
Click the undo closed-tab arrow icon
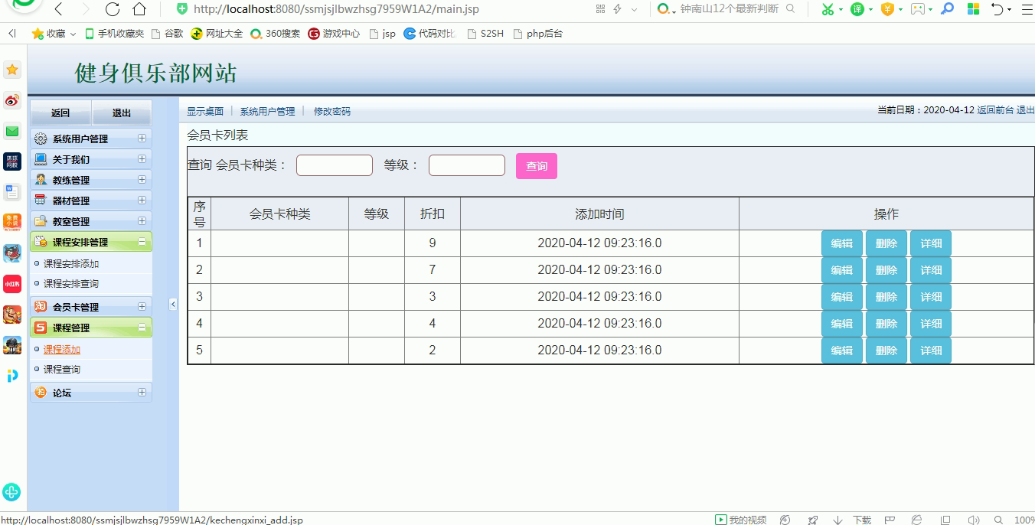click(997, 9)
